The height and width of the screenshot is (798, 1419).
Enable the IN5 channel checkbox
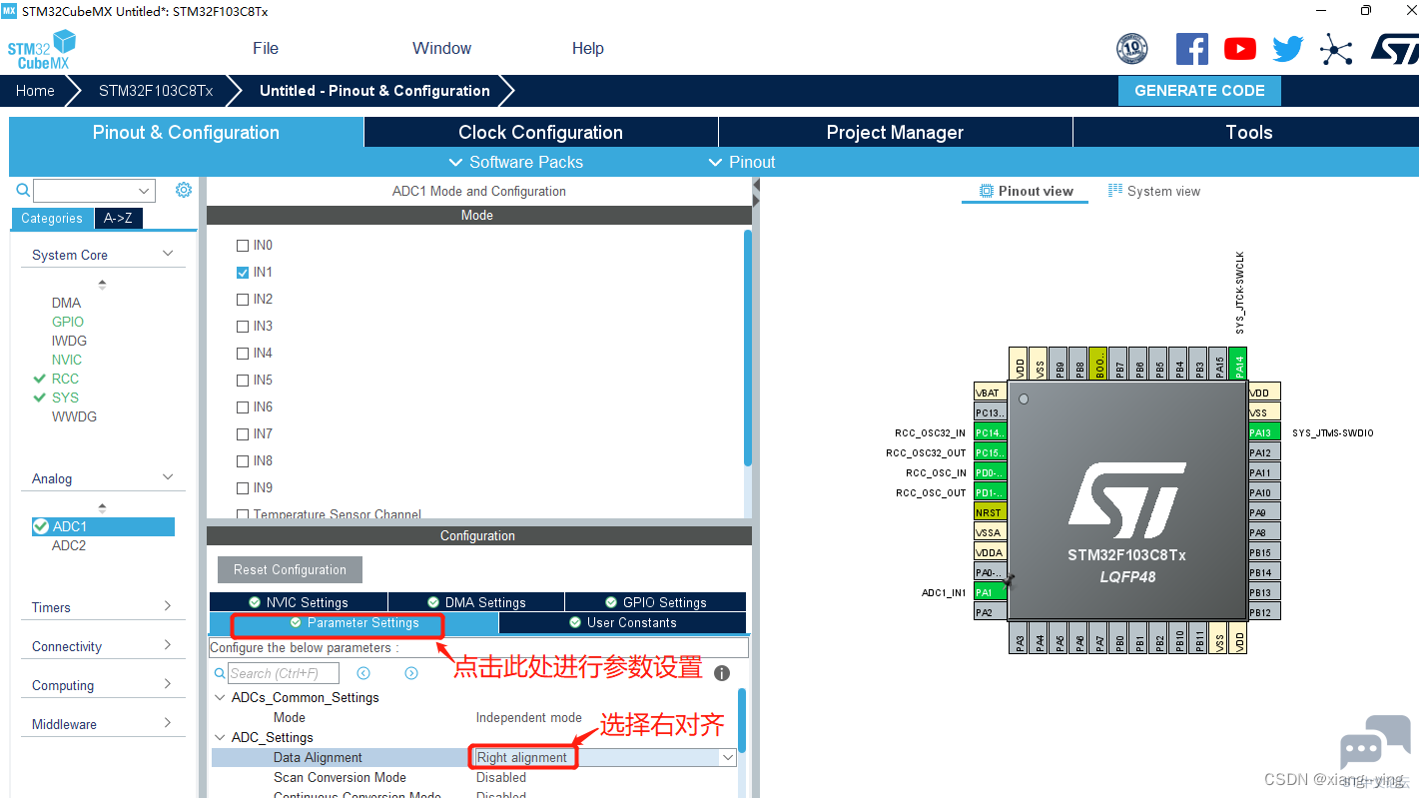point(243,381)
